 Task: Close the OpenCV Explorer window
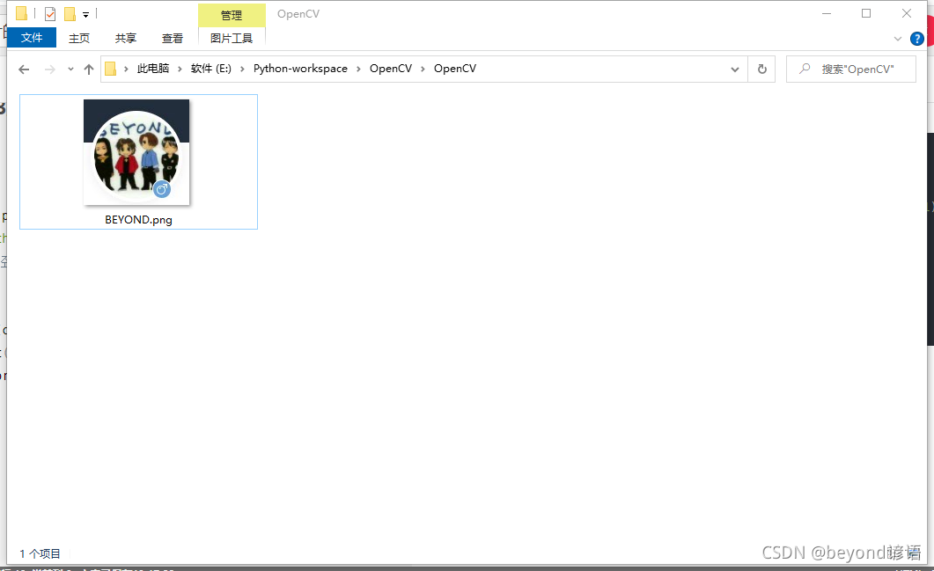tap(907, 14)
